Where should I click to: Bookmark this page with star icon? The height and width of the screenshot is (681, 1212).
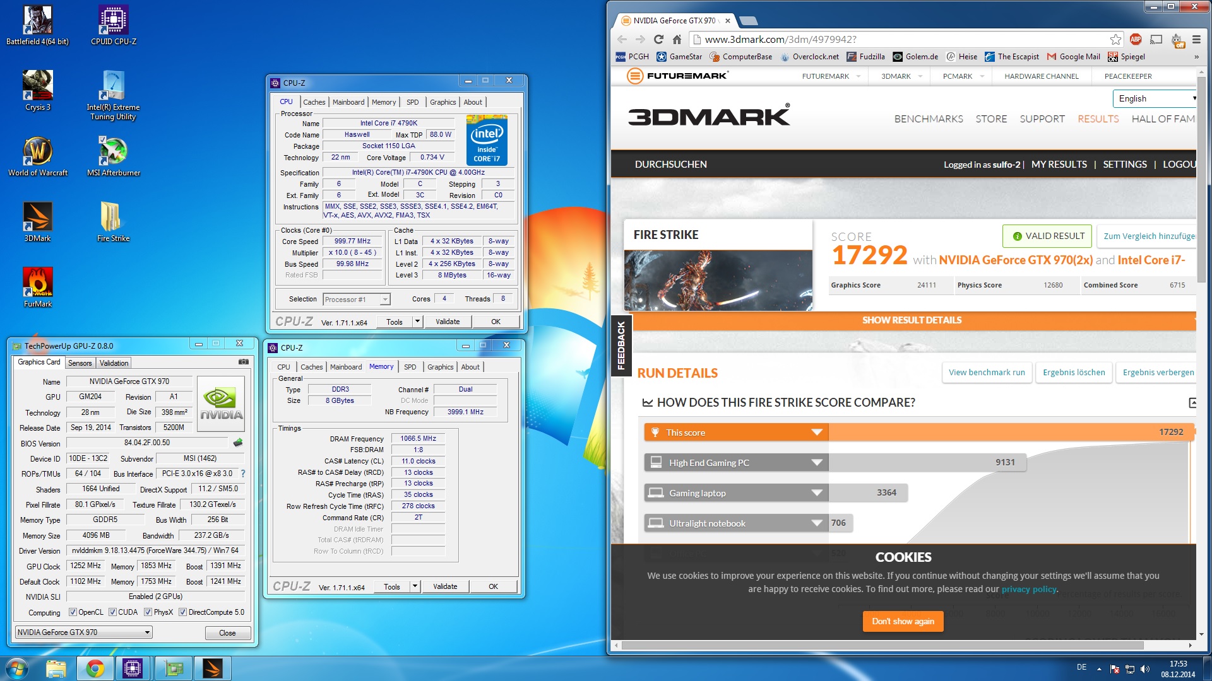(1115, 39)
